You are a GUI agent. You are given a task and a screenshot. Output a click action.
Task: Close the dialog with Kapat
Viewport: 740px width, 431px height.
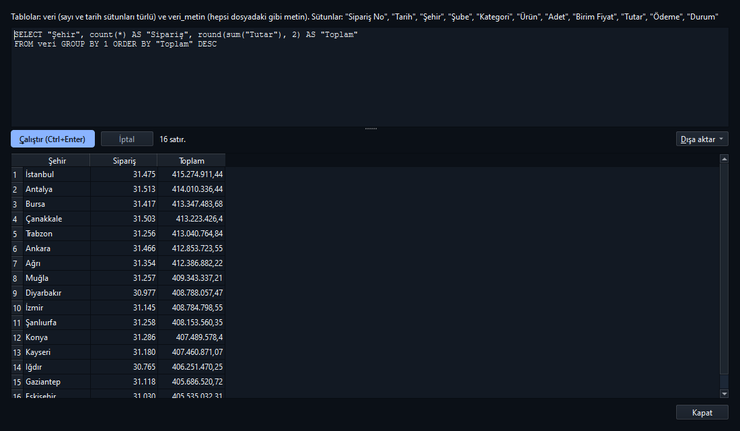click(x=702, y=413)
